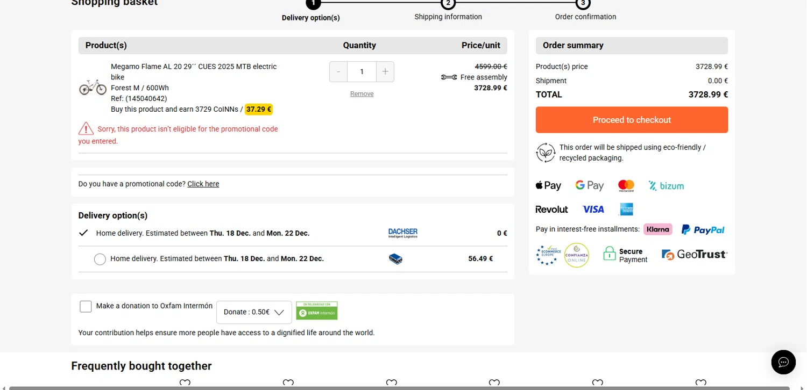807x390 pixels.
Task: Open the Donate 0.50€ dropdown
Action: [x=254, y=312]
